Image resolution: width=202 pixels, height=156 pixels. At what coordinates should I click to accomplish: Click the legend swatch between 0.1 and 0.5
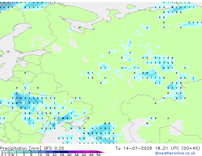tap(5, 152)
